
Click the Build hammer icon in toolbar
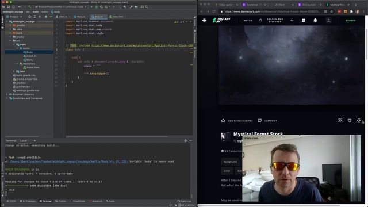click(29, 7)
